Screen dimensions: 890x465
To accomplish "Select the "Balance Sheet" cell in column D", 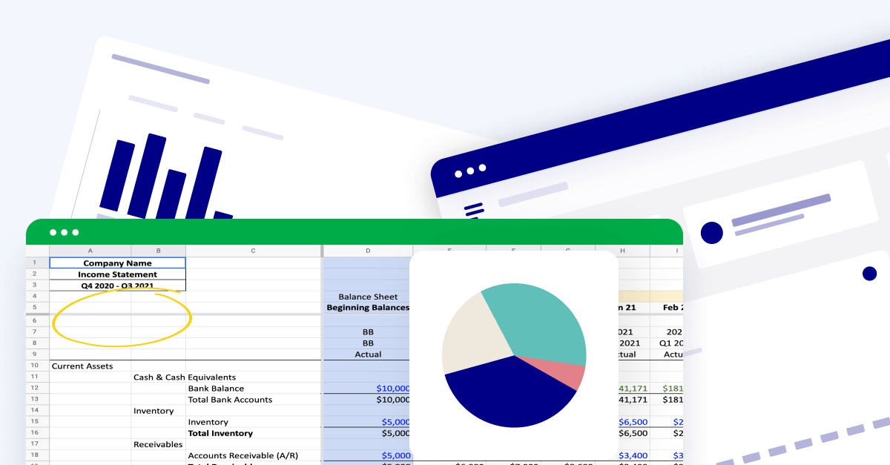I will (368, 297).
